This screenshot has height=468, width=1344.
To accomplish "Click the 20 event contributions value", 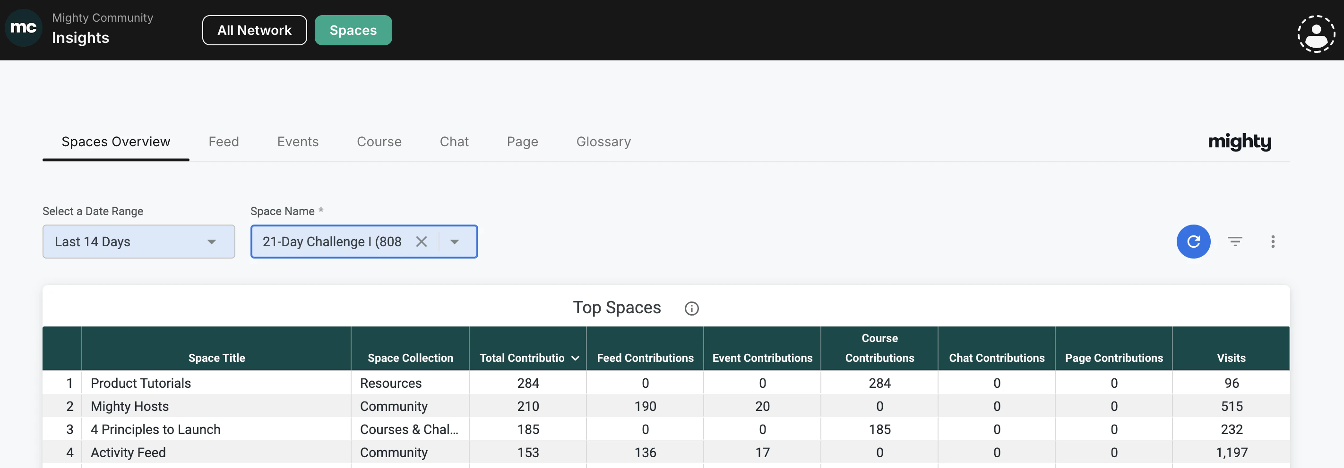I will point(762,406).
